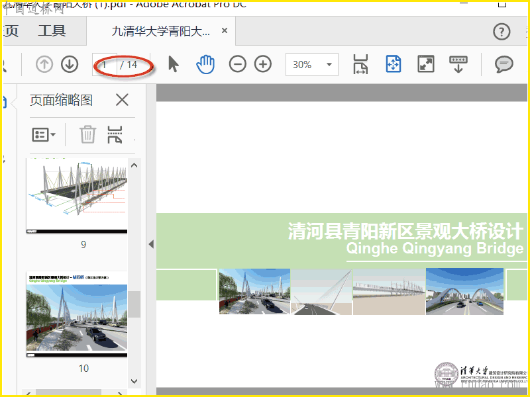Viewport: 530px width, 397px height.
Task: Go to next page with down arrow
Action: coord(70,64)
